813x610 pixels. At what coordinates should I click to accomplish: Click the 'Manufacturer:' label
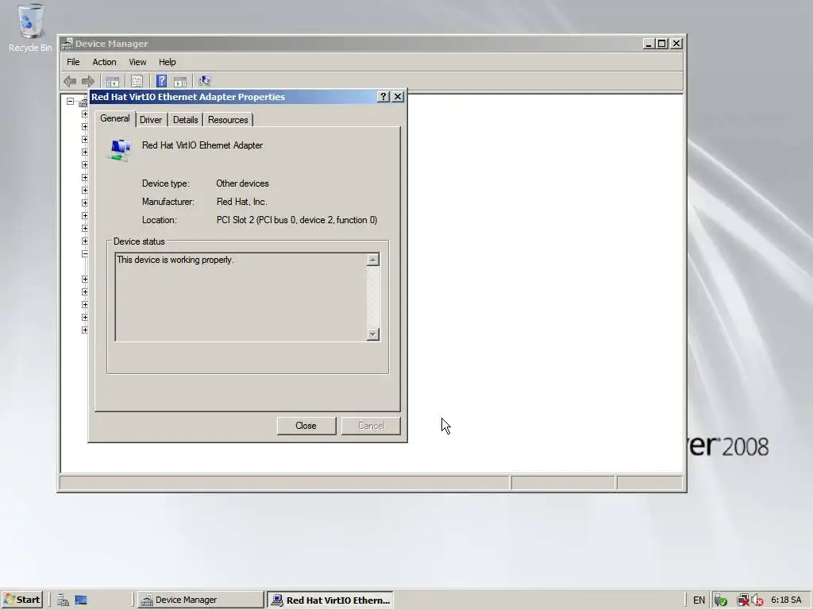pyautogui.click(x=168, y=202)
